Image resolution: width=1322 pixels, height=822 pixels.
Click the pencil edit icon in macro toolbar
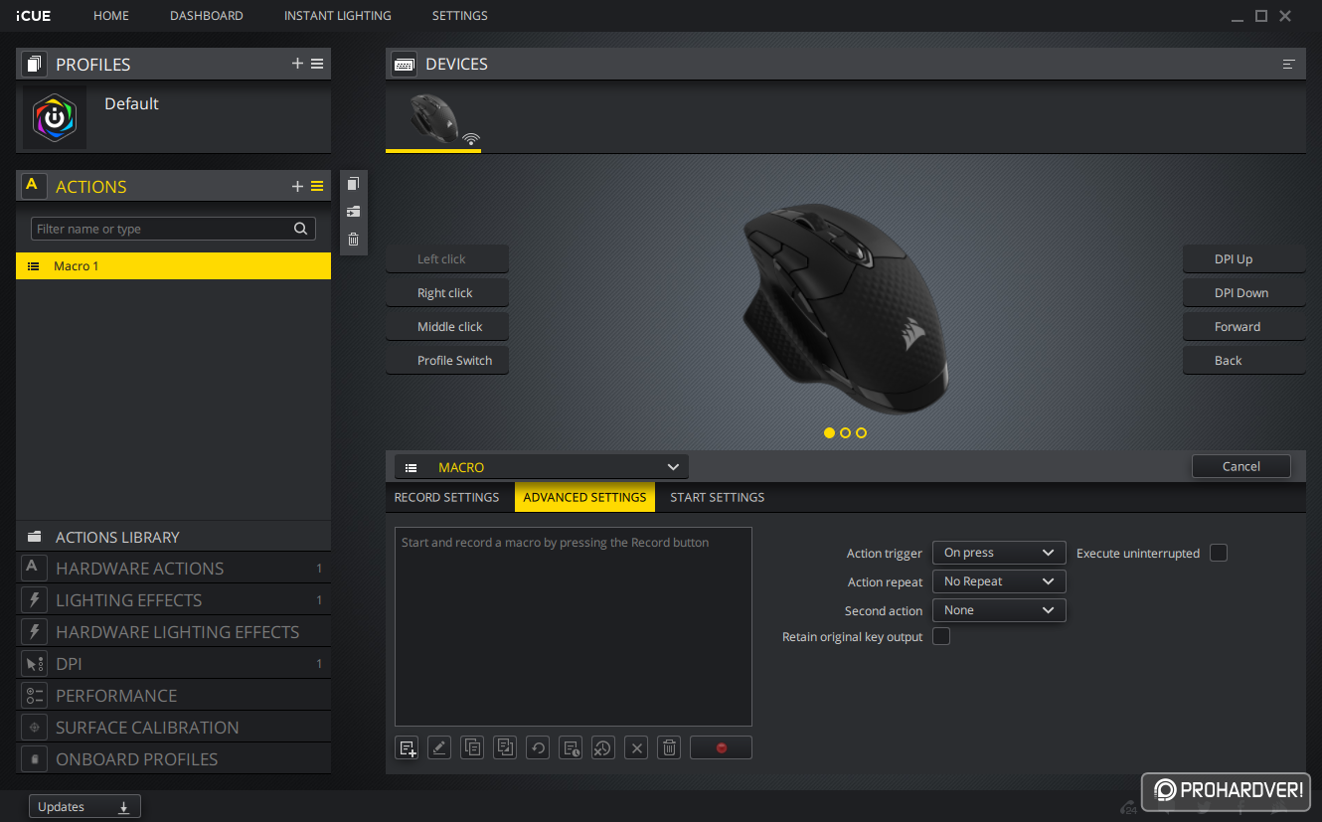coord(439,747)
